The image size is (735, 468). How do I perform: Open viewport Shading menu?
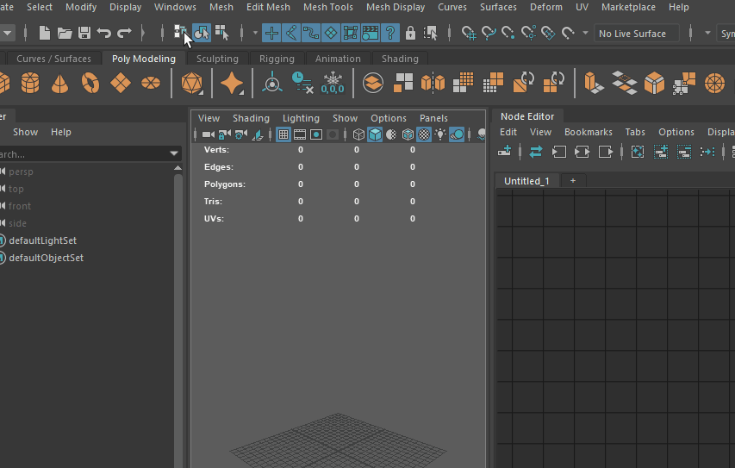pos(251,118)
